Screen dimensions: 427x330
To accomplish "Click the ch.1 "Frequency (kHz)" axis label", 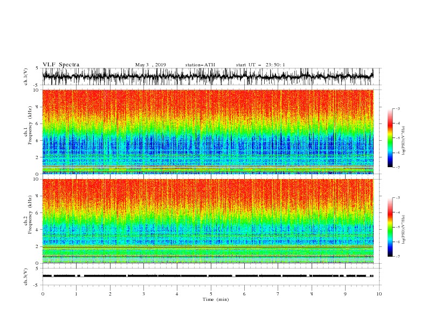I will (30, 126).
